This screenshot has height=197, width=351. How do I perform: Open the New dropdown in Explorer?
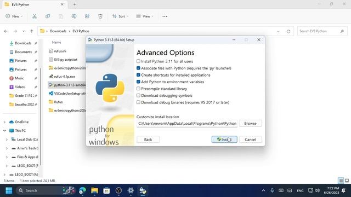(14, 16)
